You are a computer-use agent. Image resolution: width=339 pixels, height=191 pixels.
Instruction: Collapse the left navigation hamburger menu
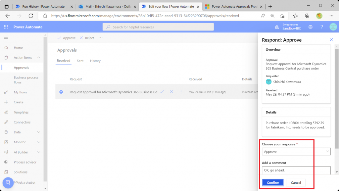point(6,38)
